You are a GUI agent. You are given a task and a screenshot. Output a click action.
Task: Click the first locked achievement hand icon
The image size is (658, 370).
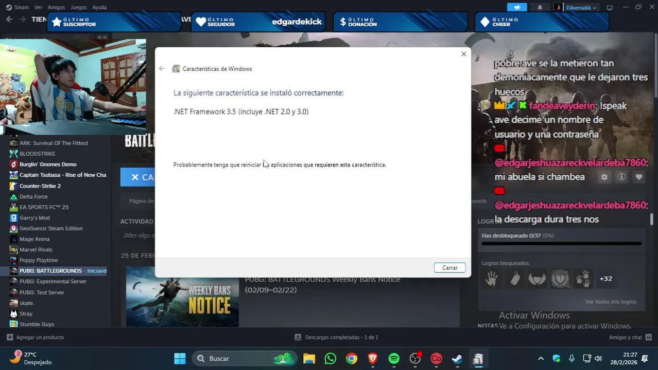coord(492,279)
